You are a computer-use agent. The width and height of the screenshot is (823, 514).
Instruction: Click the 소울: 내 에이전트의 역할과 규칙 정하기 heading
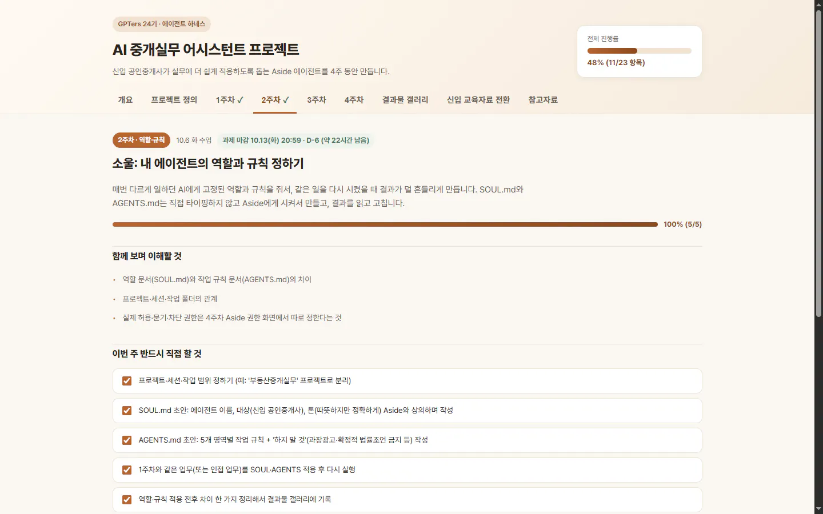[x=208, y=164]
